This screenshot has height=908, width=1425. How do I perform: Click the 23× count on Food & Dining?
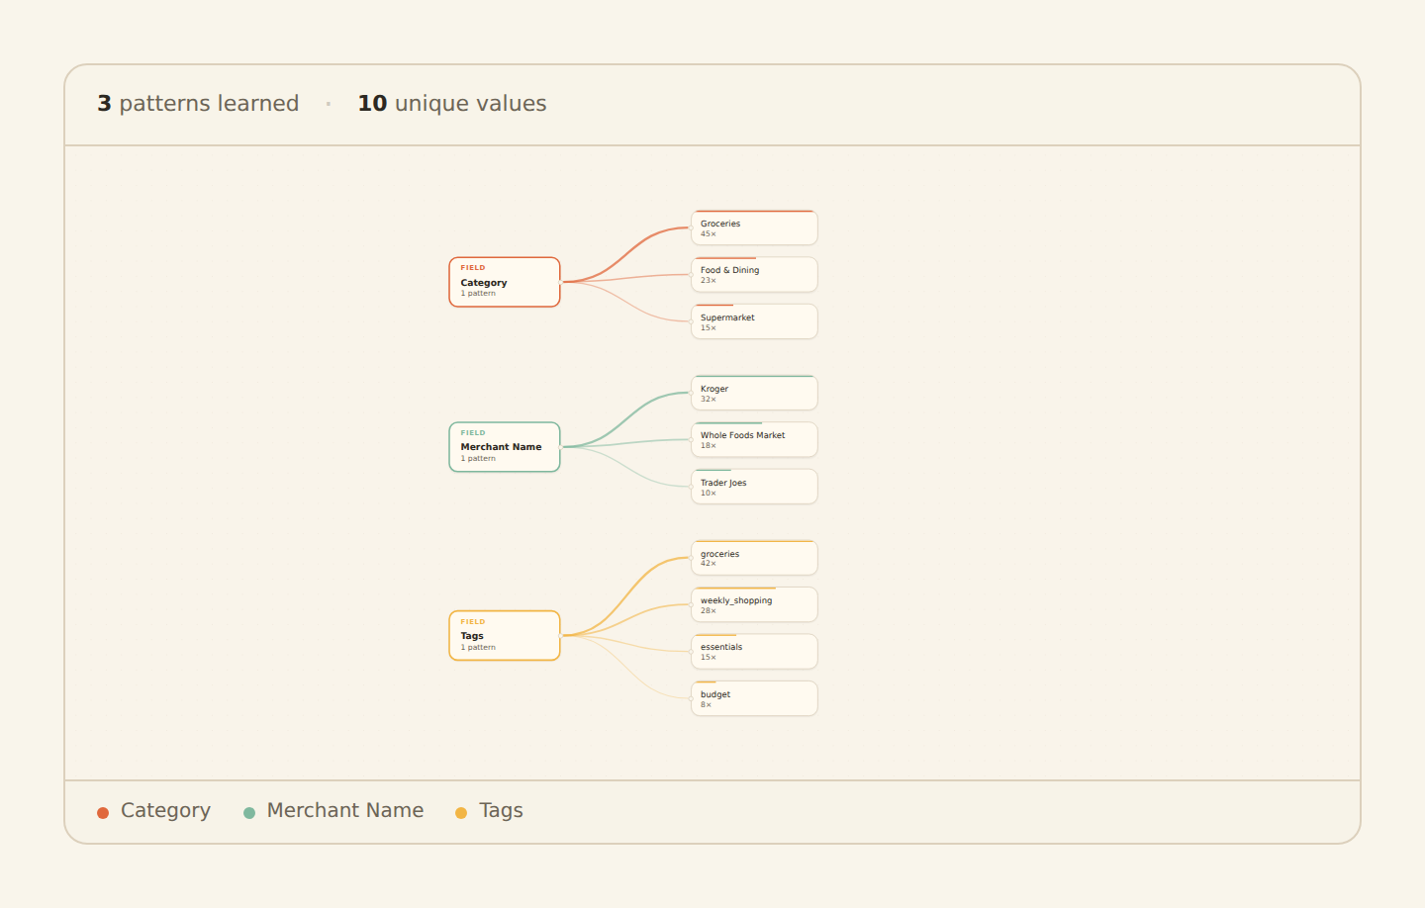click(x=709, y=281)
